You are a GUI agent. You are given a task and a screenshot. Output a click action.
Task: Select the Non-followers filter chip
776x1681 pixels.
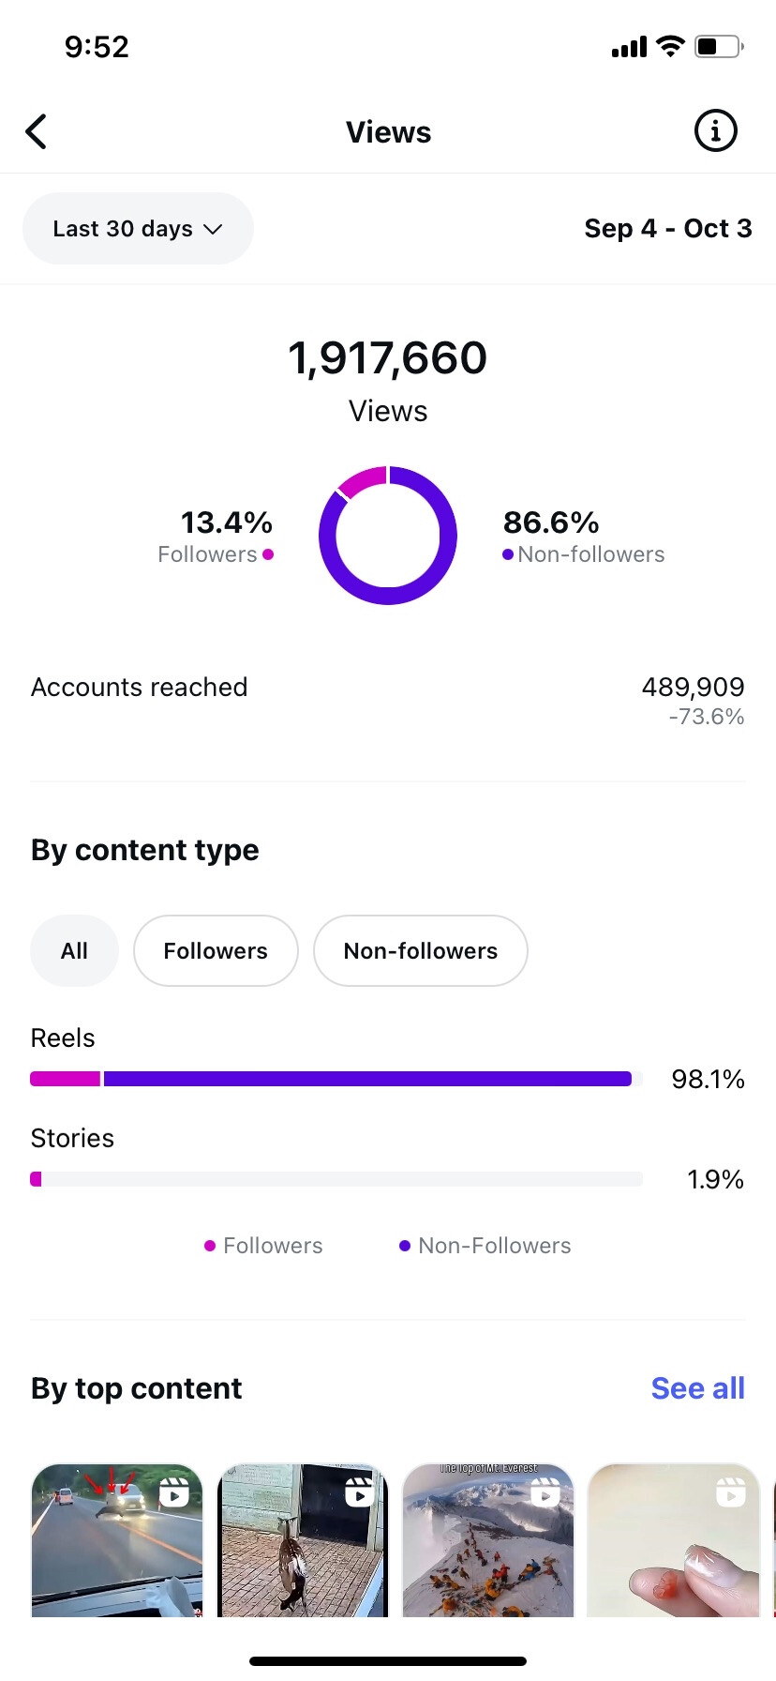[420, 951]
